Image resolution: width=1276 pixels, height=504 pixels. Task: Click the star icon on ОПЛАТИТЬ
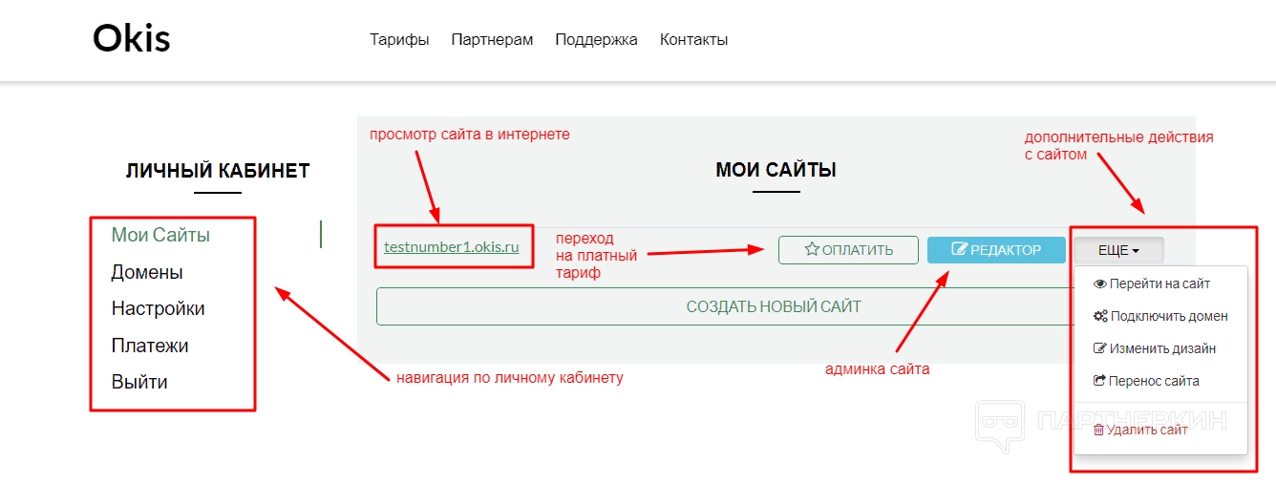[x=812, y=249]
